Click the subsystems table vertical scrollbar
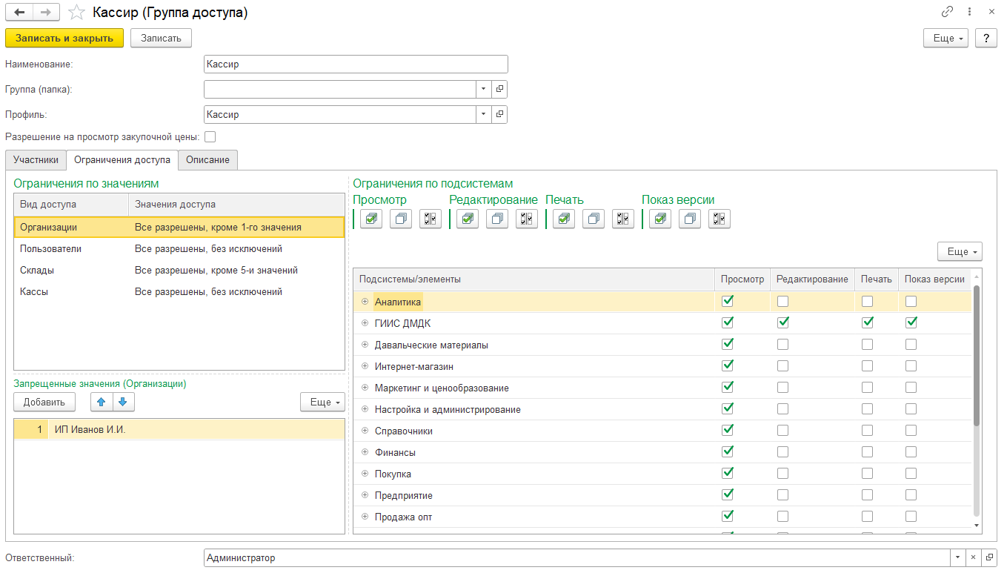This screenshot has height=573, width=1007. tap(977, 356)
